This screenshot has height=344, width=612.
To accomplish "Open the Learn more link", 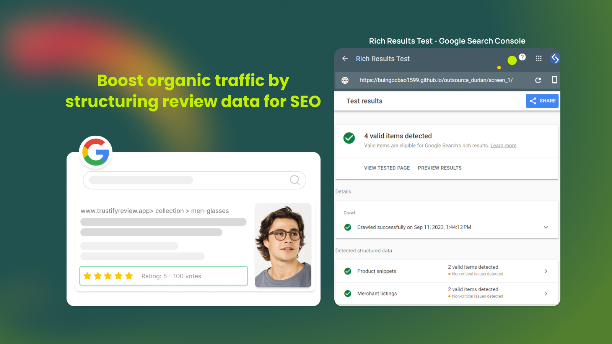I will (503, 145).
